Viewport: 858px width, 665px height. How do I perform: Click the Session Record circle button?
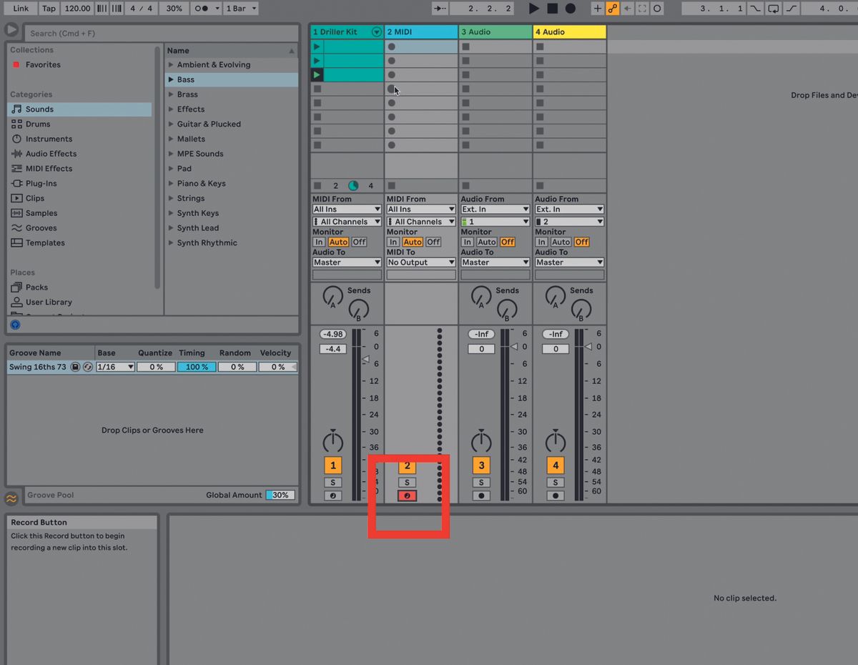[657, 9]
